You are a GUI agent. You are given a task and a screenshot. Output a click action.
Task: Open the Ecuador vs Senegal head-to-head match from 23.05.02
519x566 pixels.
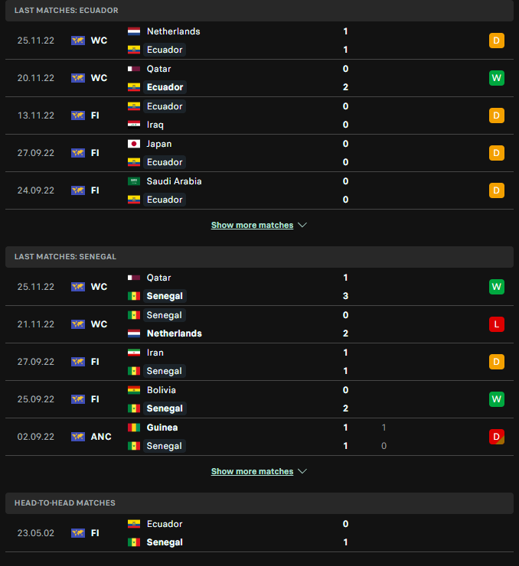tap(259, 533)
